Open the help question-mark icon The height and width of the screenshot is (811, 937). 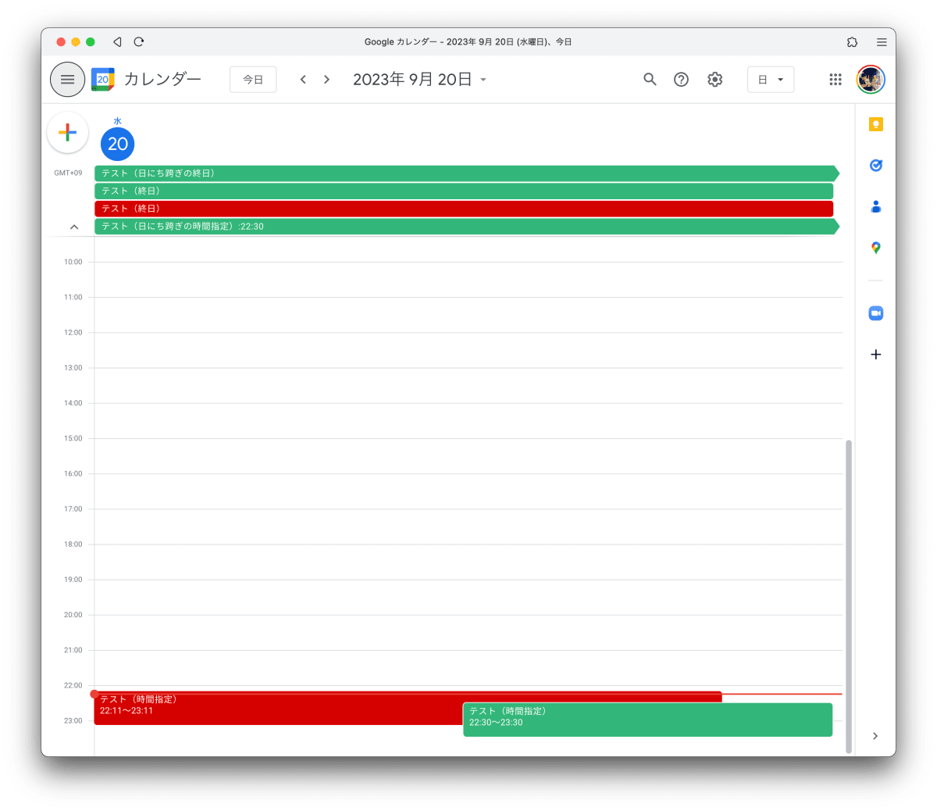pos(682,80)
